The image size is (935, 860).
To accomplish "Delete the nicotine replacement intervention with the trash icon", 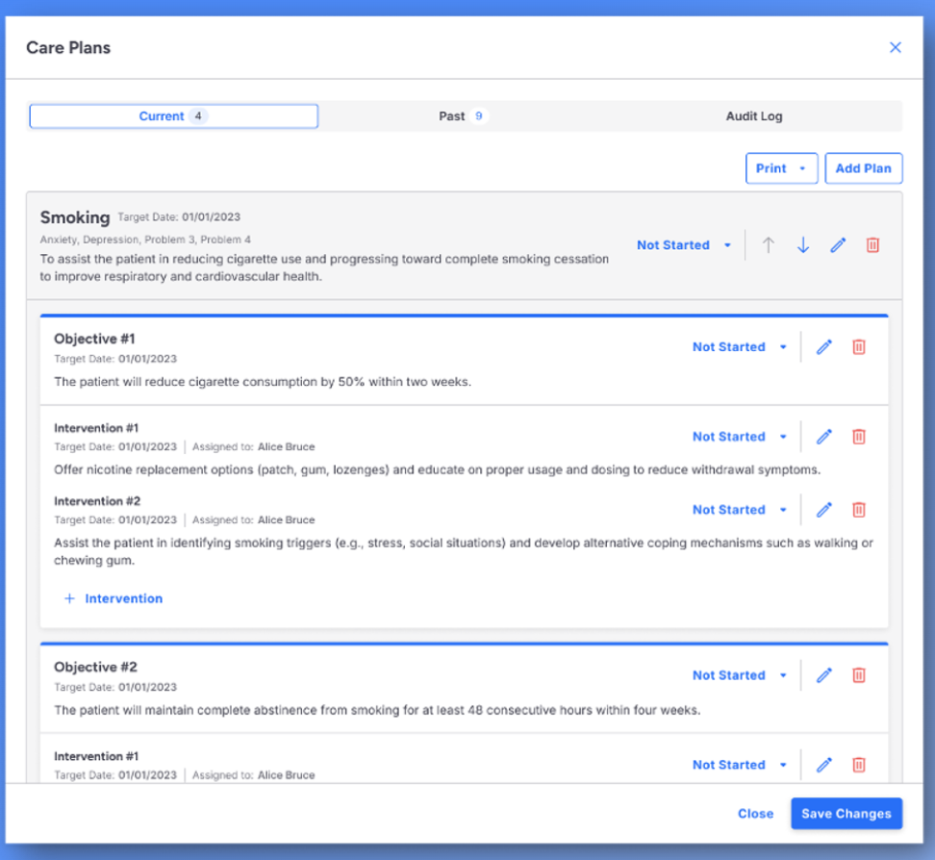I will coord(859,437).
